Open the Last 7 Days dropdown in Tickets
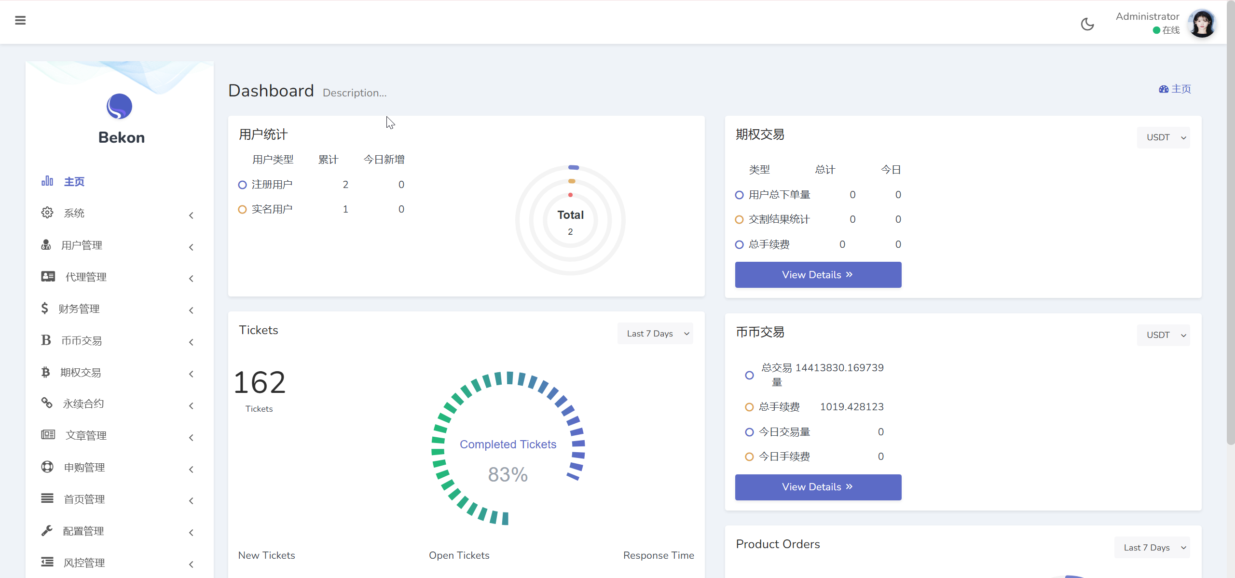 (655, 333)
